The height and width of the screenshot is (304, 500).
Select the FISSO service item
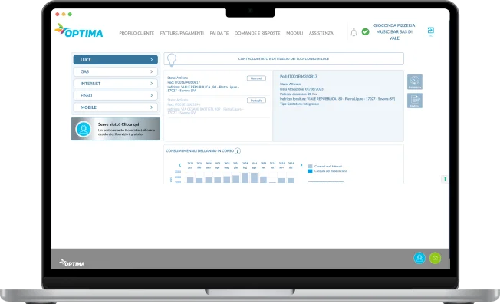point(116,95)
